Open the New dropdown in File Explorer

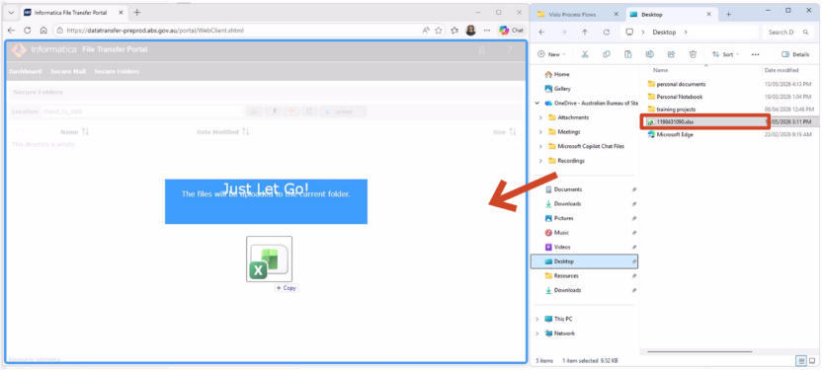click(x=551, y=54)
